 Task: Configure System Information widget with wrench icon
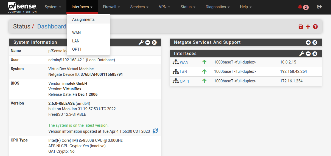click(141, 42)
